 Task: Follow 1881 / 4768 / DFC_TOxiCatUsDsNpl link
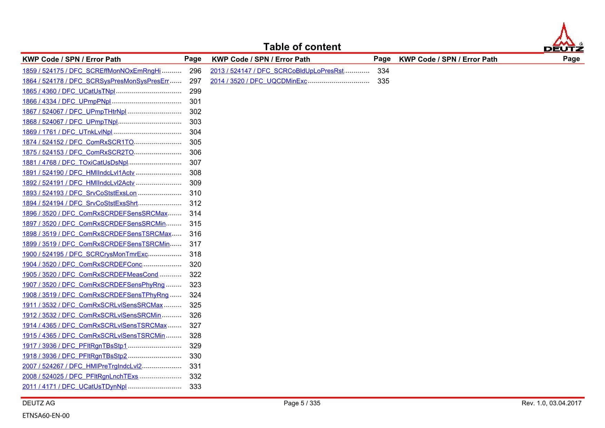pyautogui.click(x=75, y=163)
